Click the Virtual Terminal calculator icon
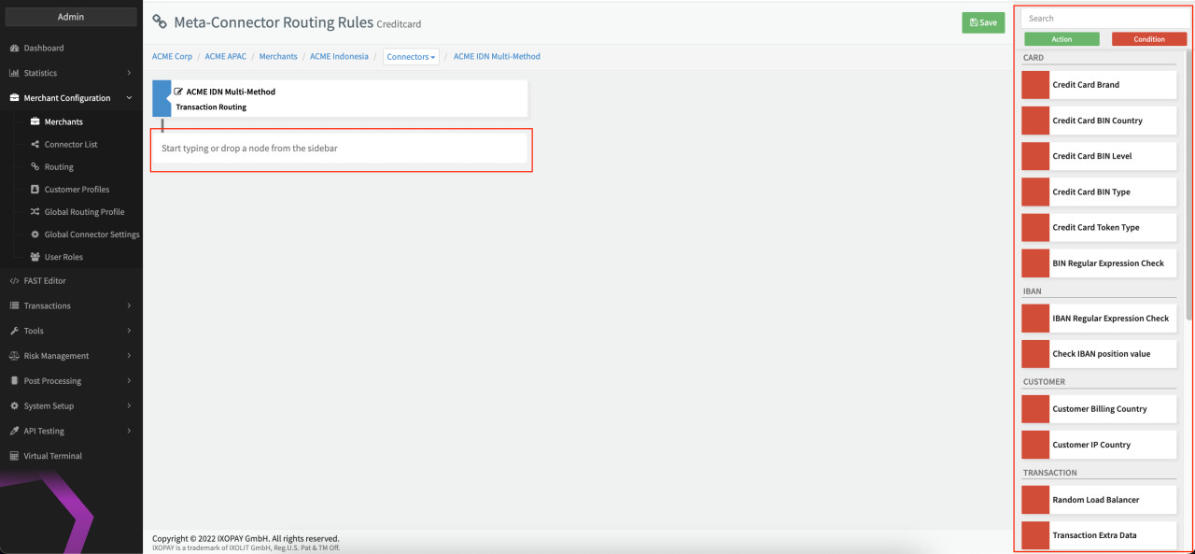Image resolution: width=1195 pixels, height=554 pixels. click(14, 456)
